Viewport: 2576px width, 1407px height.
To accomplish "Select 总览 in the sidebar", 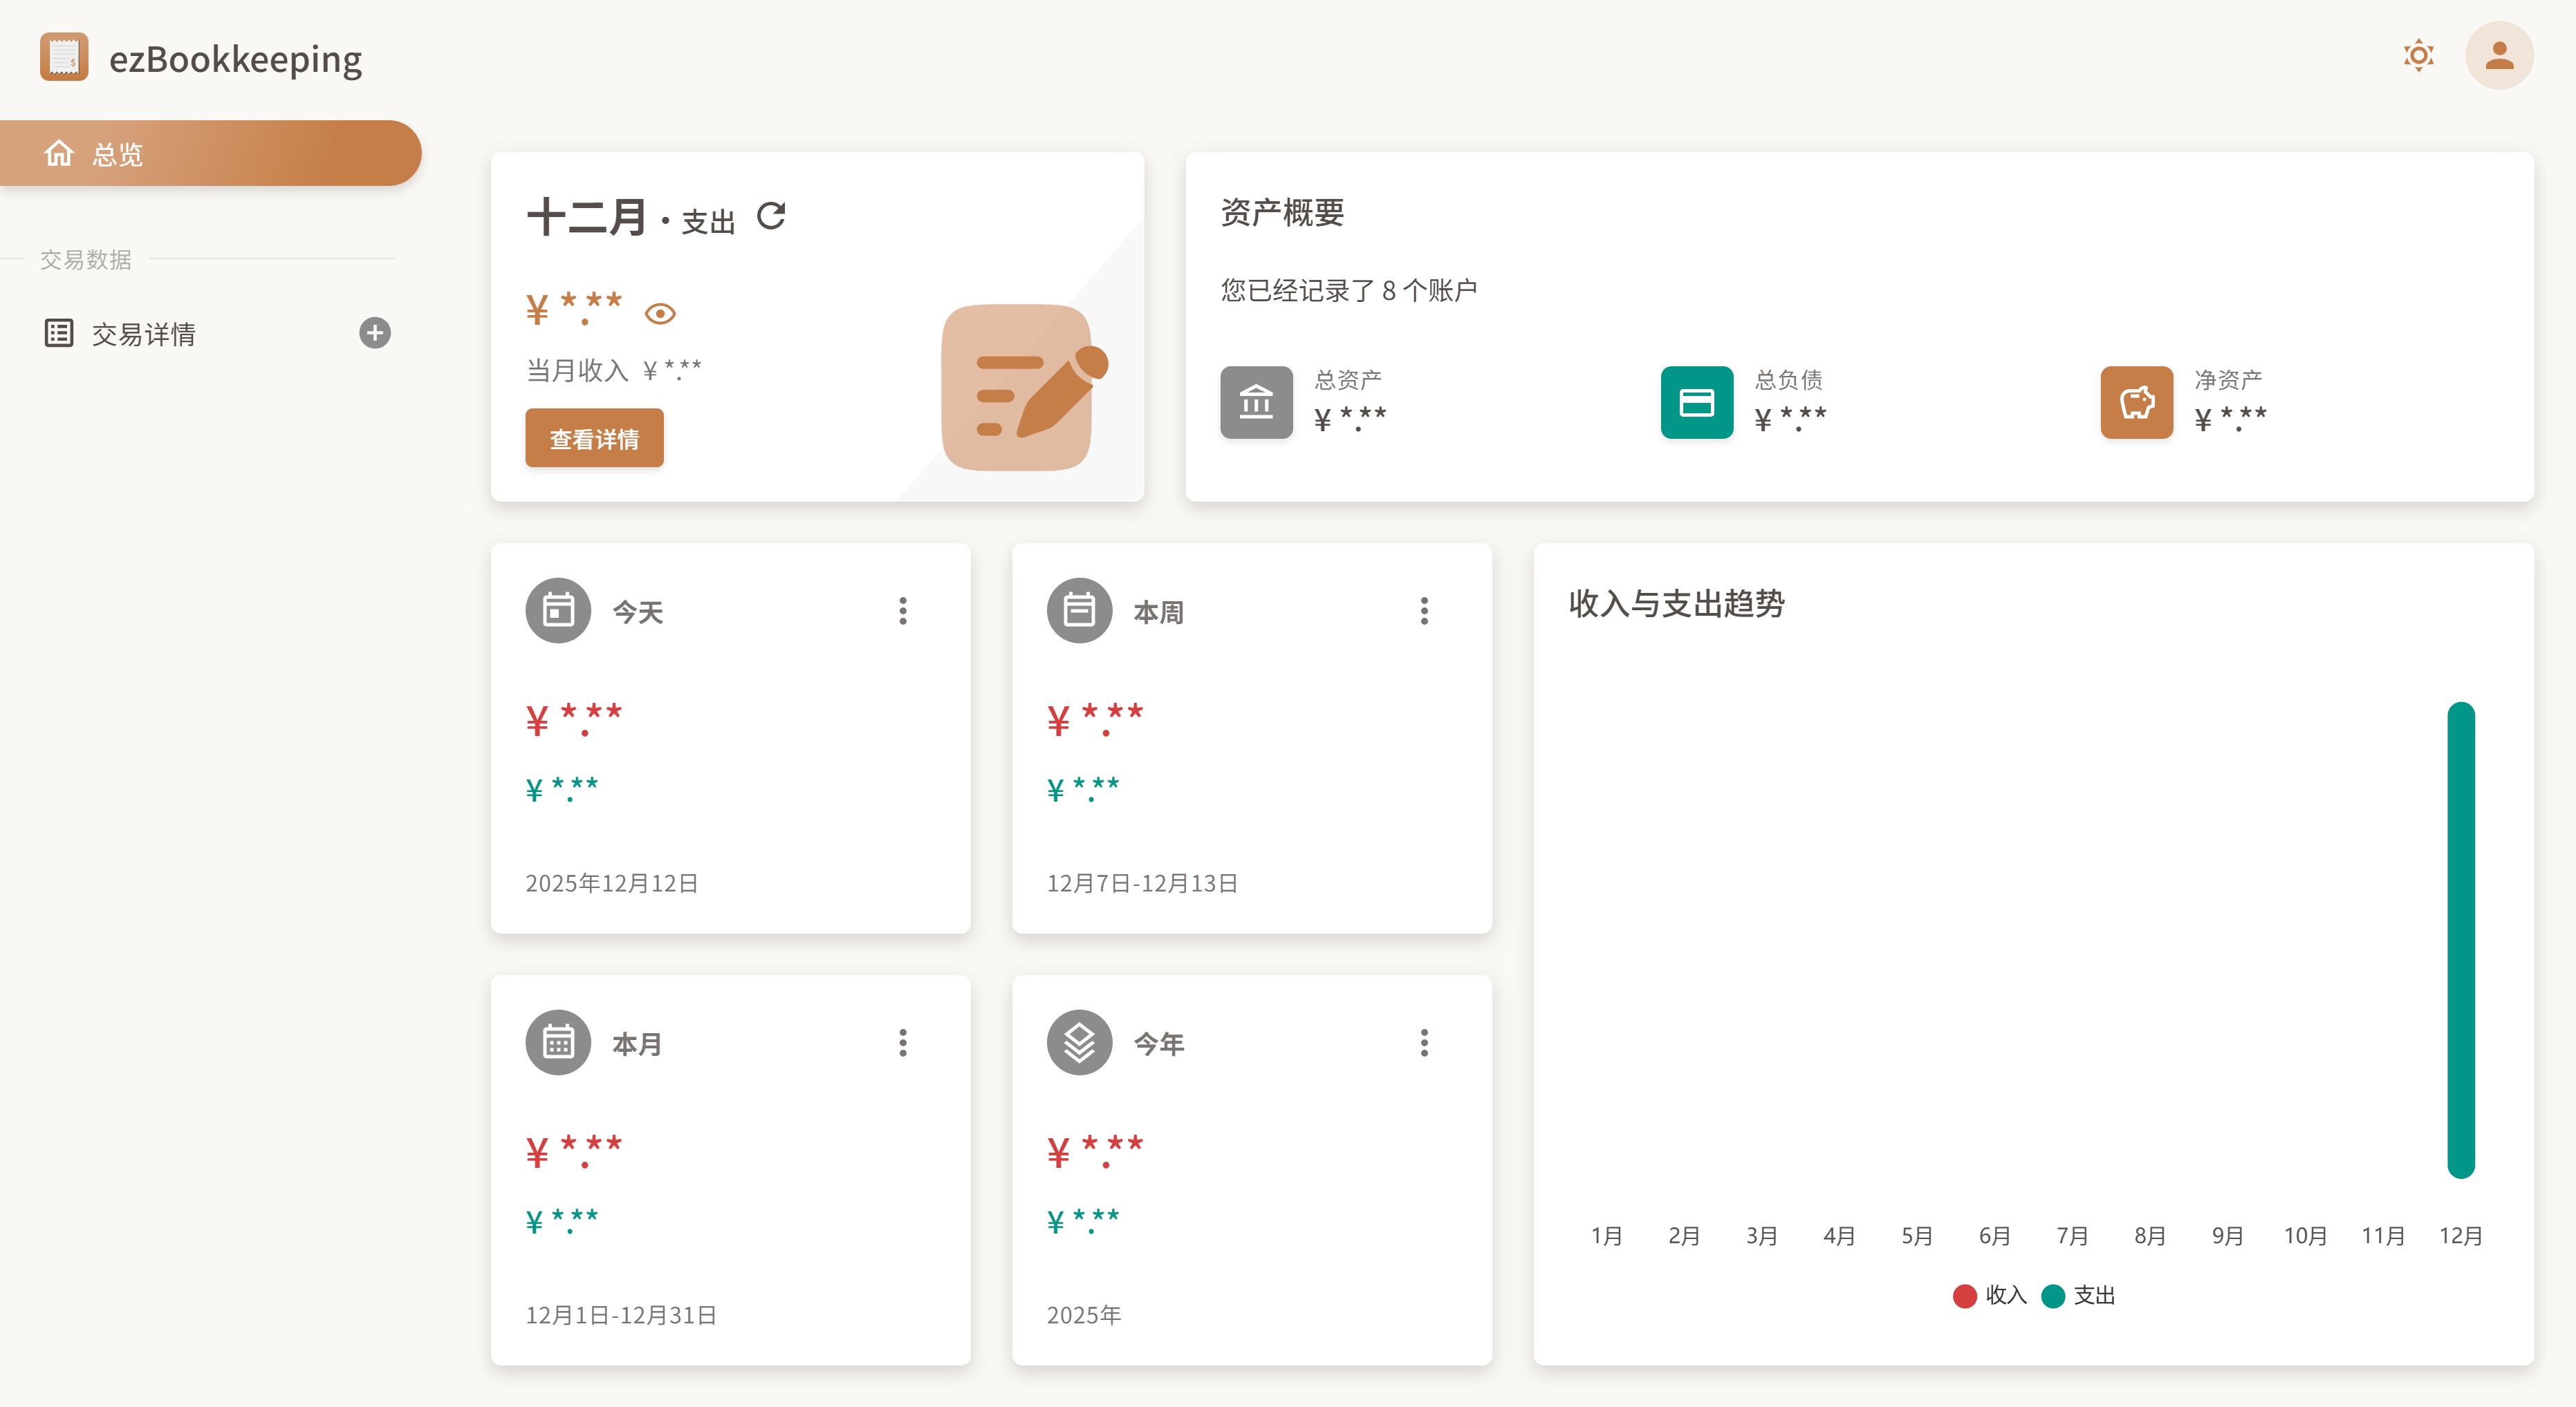I will 118,153.
